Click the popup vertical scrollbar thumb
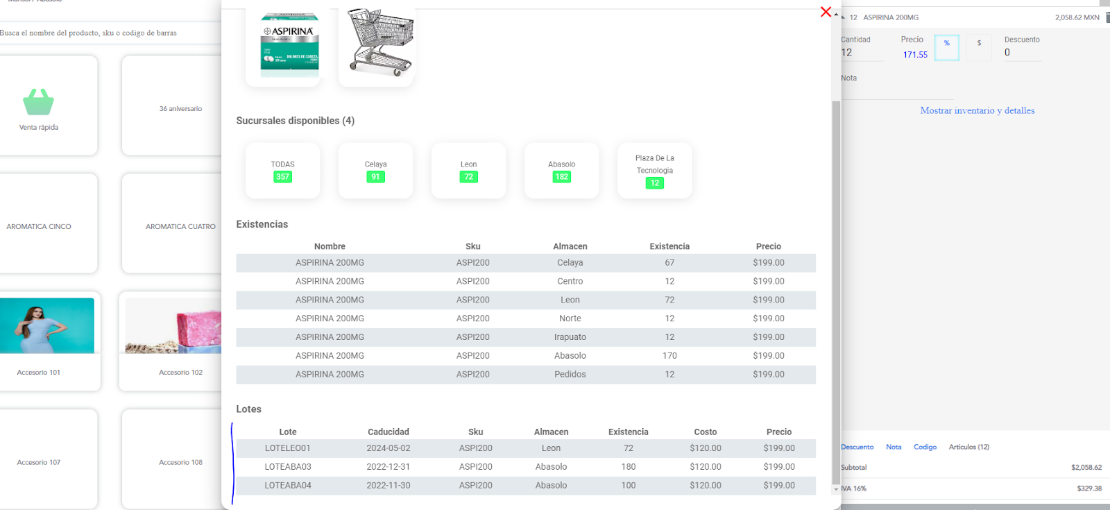 836,291
